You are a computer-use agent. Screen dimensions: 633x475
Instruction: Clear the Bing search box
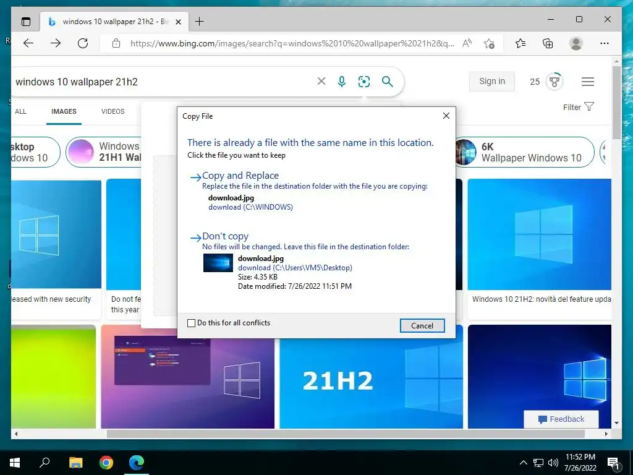[x=321, y=81]
